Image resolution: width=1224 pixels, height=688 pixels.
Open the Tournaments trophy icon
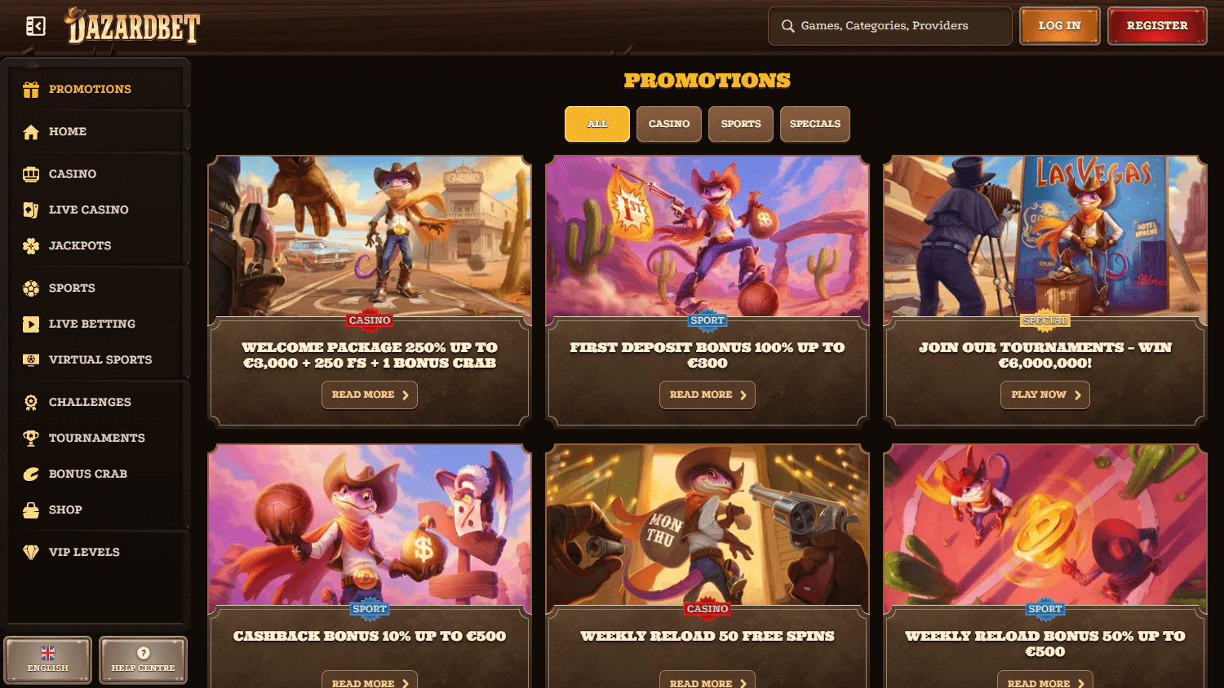coord(31,439)
